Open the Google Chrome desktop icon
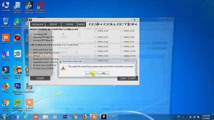This screenshot has width=214, height=120. coord(6,105)
